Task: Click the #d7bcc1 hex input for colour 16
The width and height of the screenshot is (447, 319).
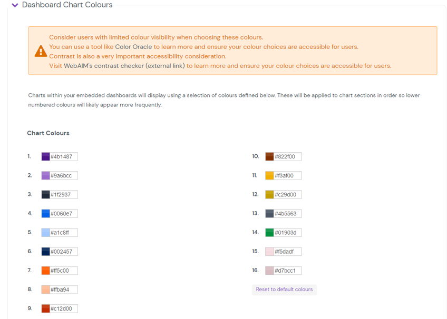Action: (287, 271)
